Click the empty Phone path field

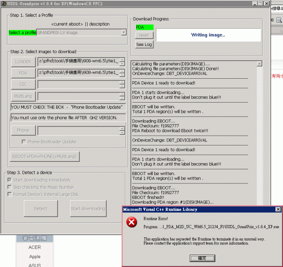(x=79, y=130)
